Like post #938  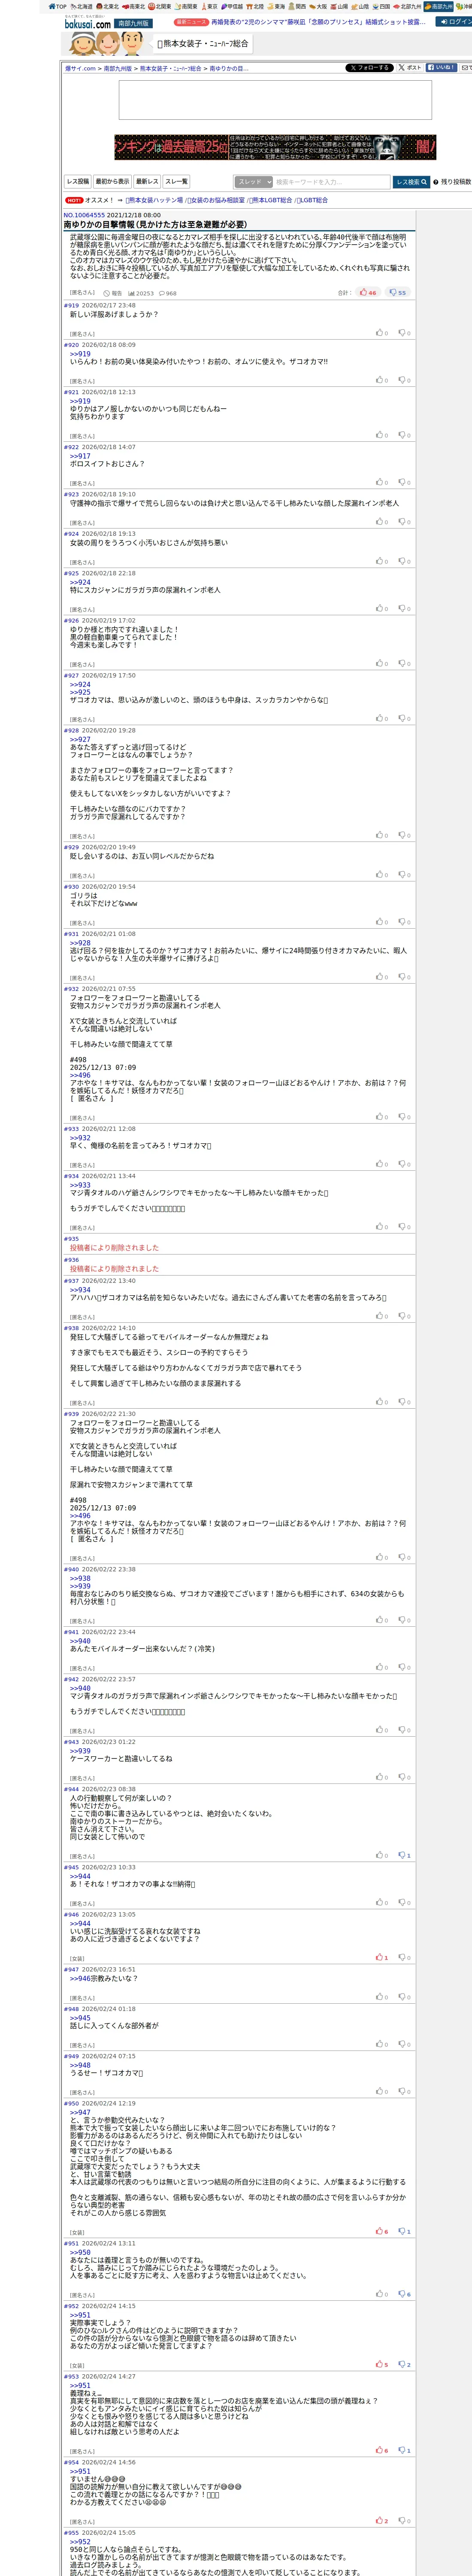(382, 1402)
